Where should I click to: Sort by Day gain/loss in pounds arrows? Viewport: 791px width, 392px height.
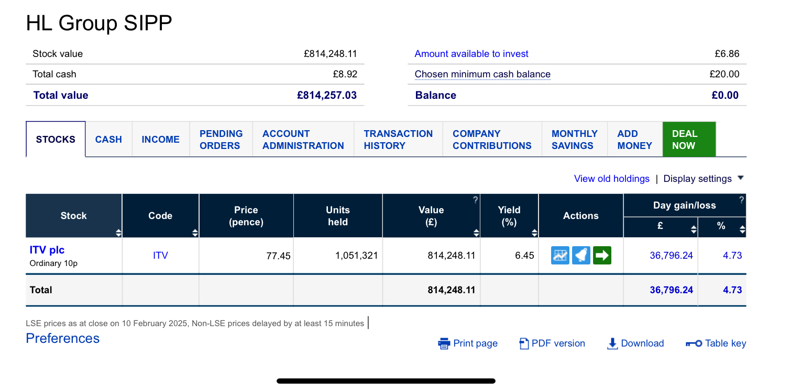pyautogui.click(x=694, y=229)
